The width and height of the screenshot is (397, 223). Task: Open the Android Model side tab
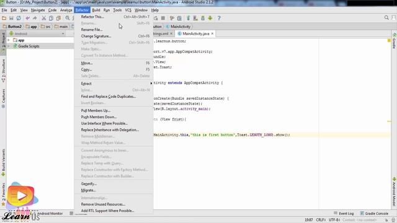tap(395, 191)
